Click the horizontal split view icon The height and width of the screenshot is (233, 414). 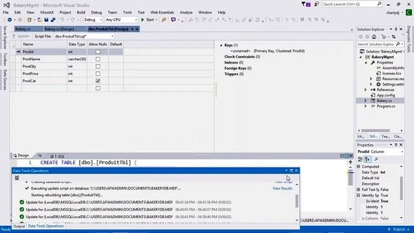coord(347,156)
